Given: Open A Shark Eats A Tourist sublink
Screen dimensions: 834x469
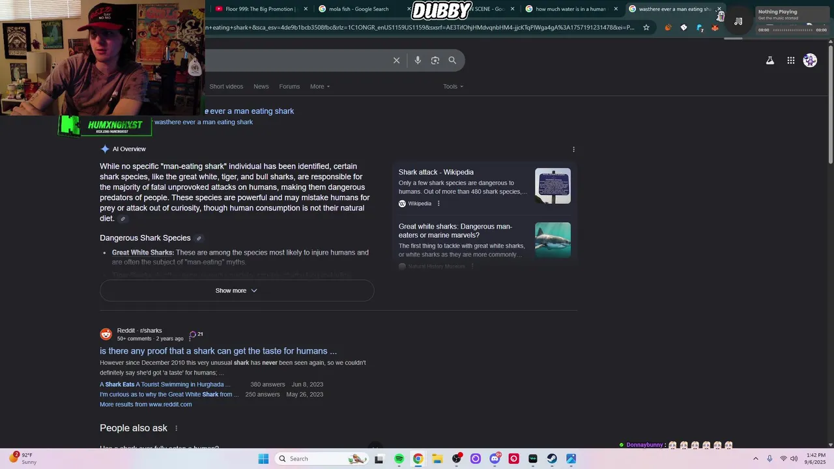Looking at the screenshot, I should (165, 384).
